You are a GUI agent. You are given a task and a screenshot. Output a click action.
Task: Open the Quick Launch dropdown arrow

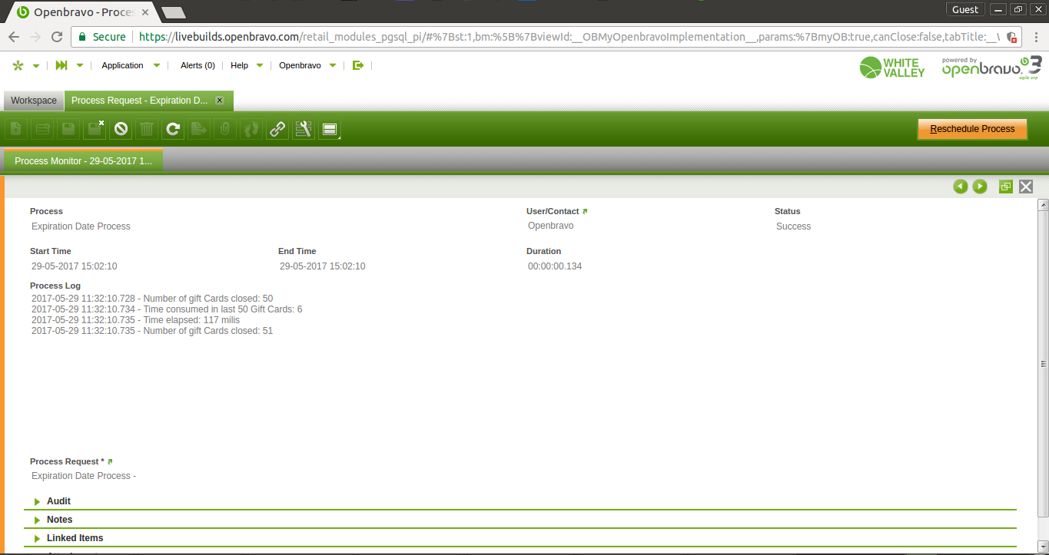(x=79, y=66)
